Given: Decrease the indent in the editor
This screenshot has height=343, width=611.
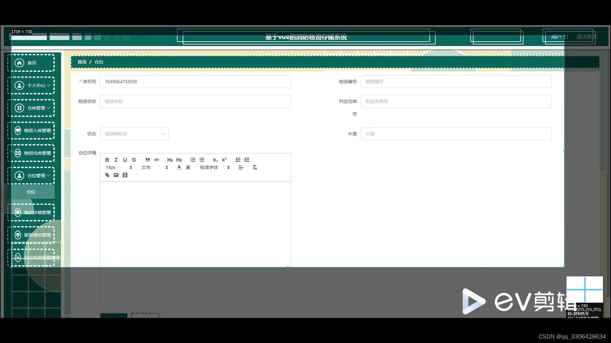Looking at the screenshot, I should (x=238, y=160).
